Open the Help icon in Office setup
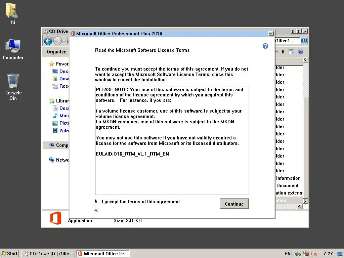344x258 pixels. [265, 46]
